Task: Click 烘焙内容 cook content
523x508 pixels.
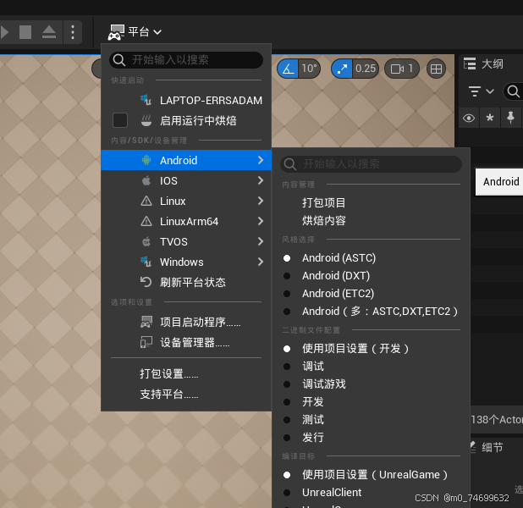Action: (x=371, y=221)
